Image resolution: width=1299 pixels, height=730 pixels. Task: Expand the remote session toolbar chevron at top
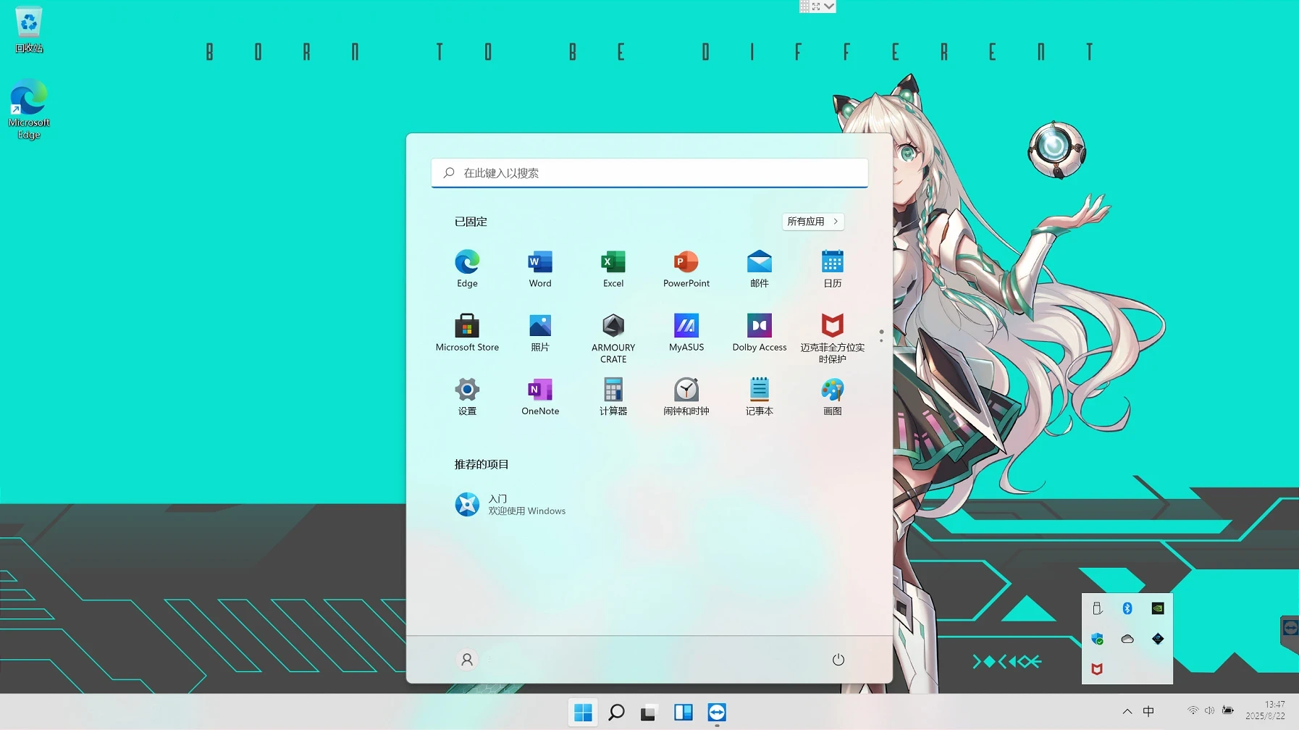(829, 7)
